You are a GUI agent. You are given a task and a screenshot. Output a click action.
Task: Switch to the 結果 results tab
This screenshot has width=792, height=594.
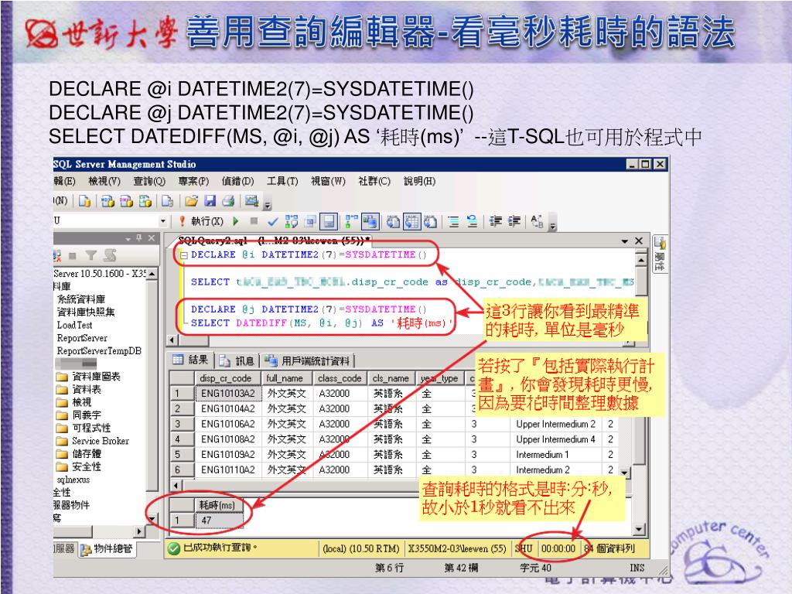click(190, 360)
